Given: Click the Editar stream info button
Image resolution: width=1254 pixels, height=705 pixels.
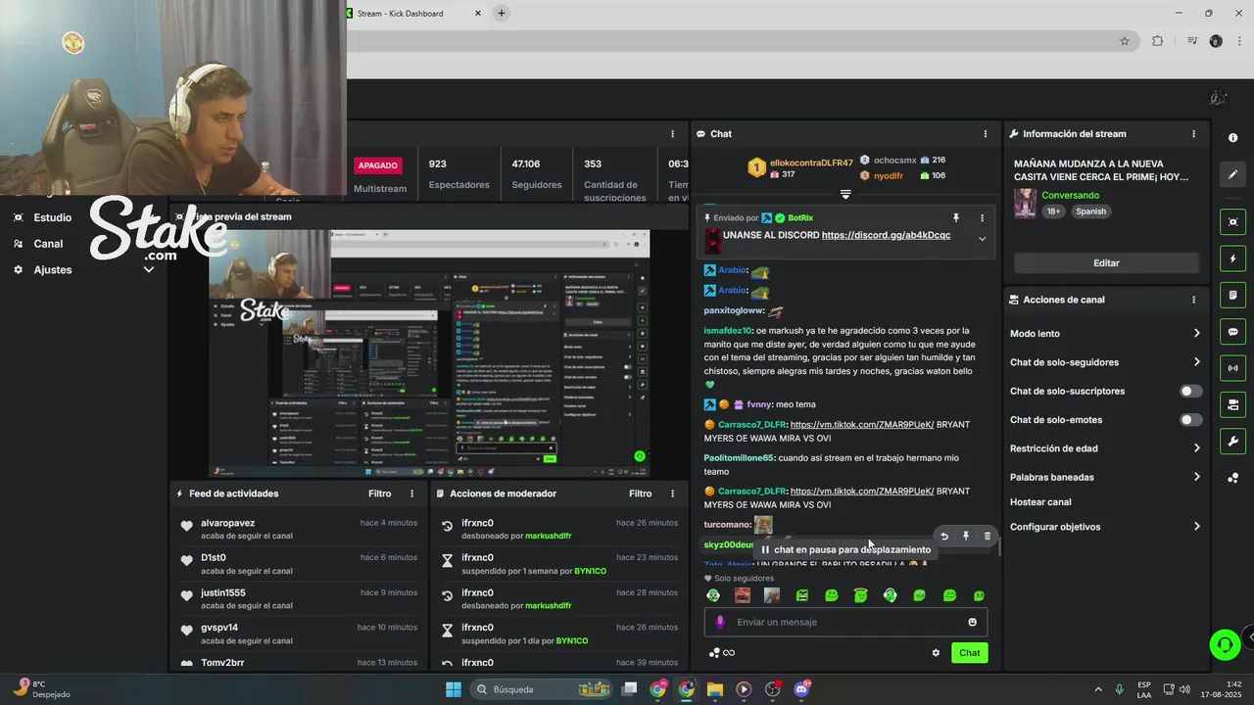Looking at the screenshot, I should pyautogui.click(x=1106, y=262).
